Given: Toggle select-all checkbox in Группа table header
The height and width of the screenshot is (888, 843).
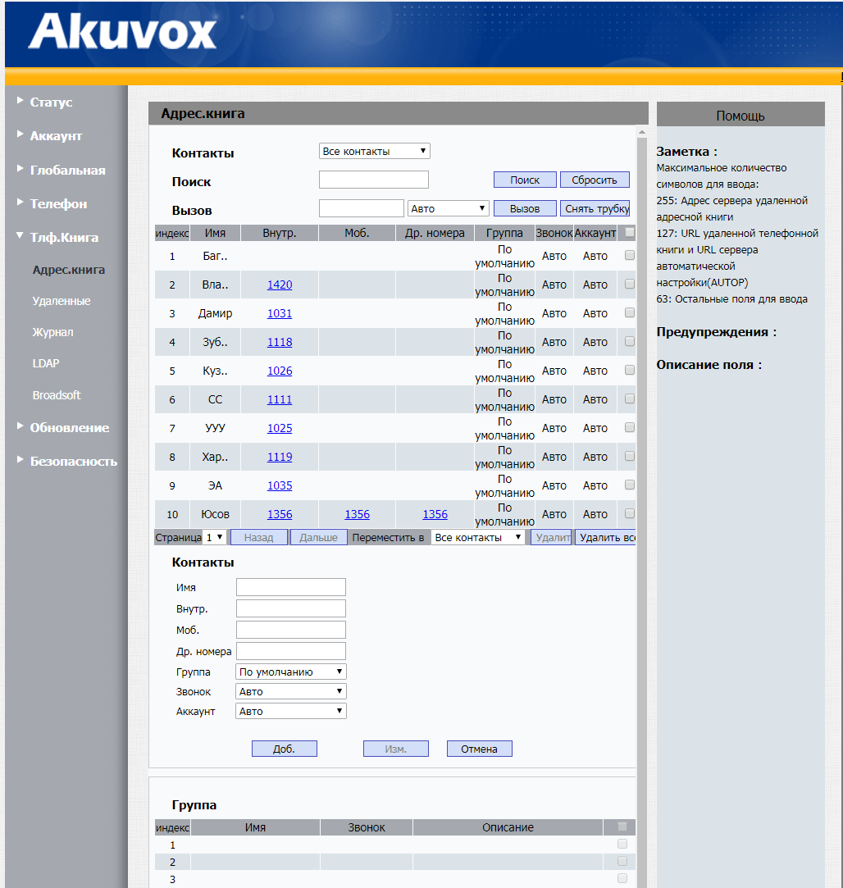Looking at the screenshot, I should (622, 827).
